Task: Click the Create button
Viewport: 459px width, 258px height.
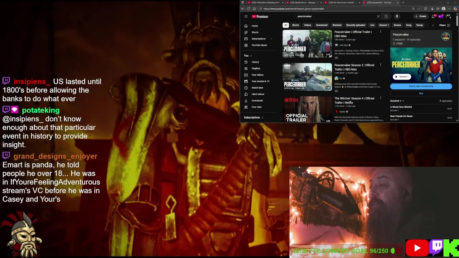Action: click(421, 16)
